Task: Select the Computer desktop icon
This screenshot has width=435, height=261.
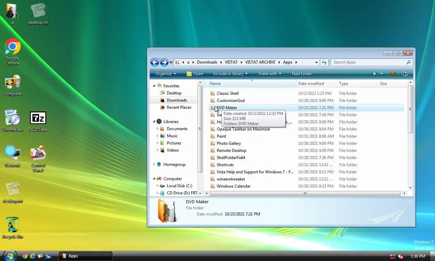Action: (13, 86)
